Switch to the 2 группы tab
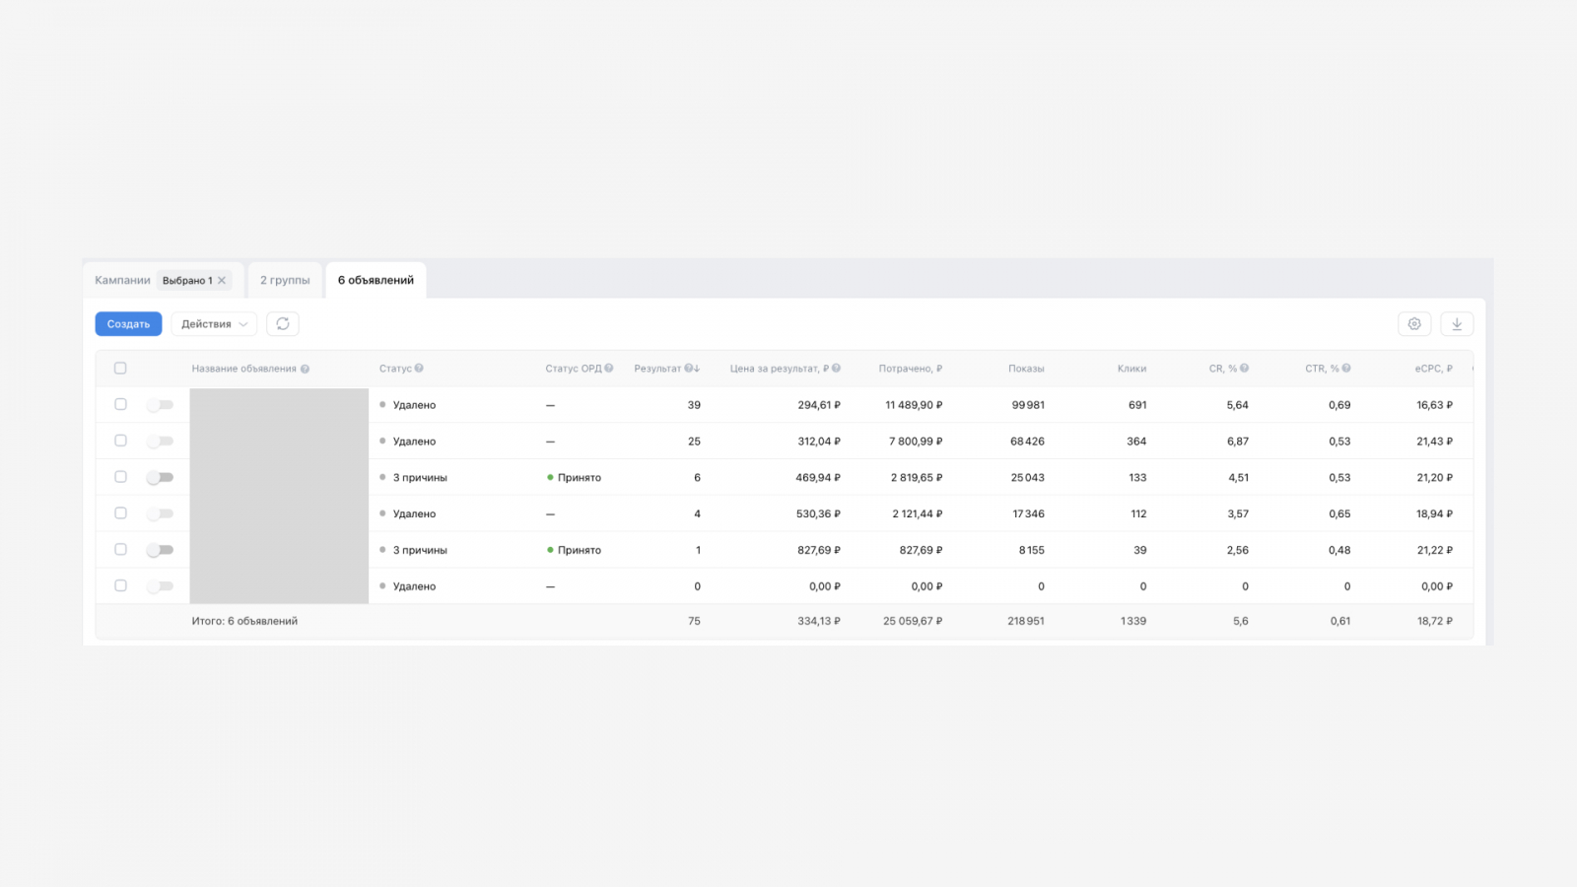 (285, 281)
